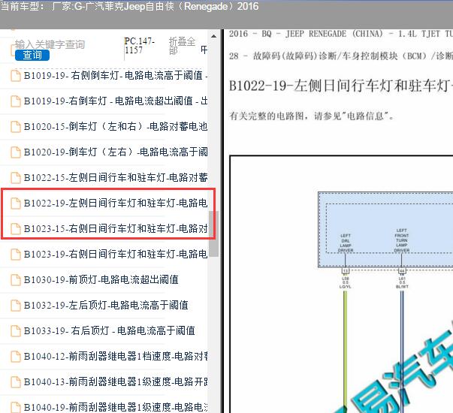Click document icon beside B1040-12 entry

click(x=16, y=357)
